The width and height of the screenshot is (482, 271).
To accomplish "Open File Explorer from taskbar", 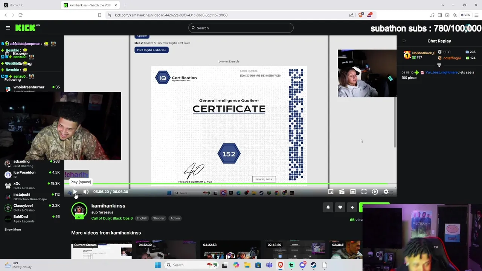I will (247, 265).
